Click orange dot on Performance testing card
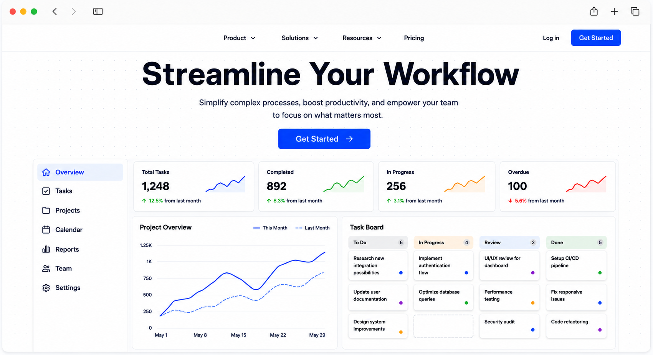Viewport: 653px width, 355px height. click(x=532, y=303)
